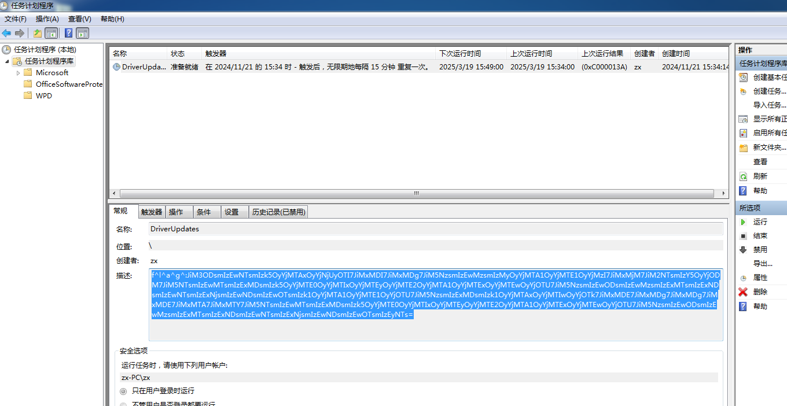
Task: Click 导入任务... in the actions pane
Action: pyautogui.click(x=769, y=105)
